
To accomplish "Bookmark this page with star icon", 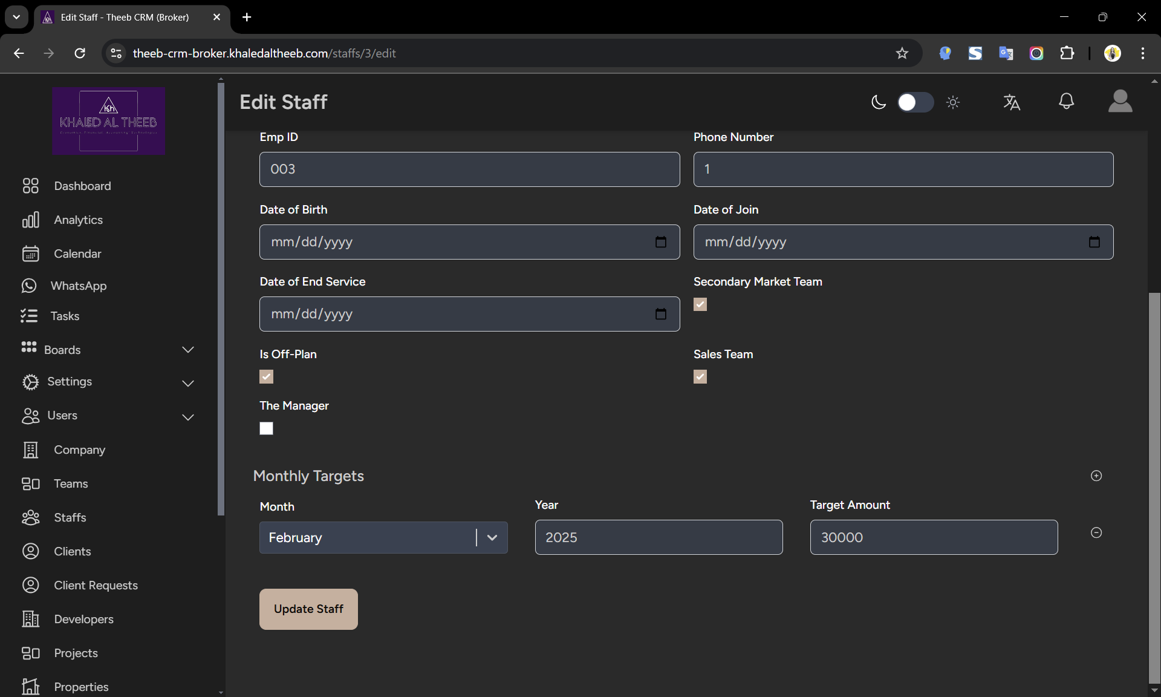I will point(902,53).
